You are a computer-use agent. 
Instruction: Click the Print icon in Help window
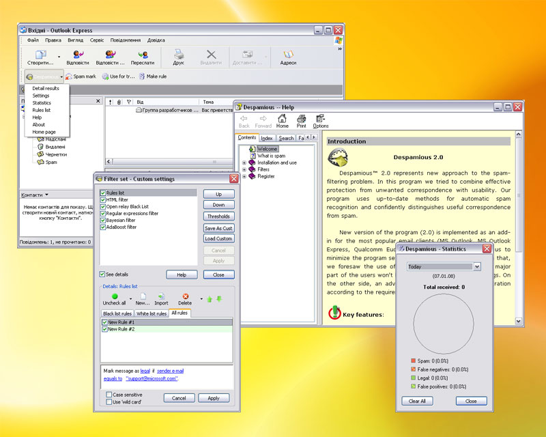click(301, 119)
